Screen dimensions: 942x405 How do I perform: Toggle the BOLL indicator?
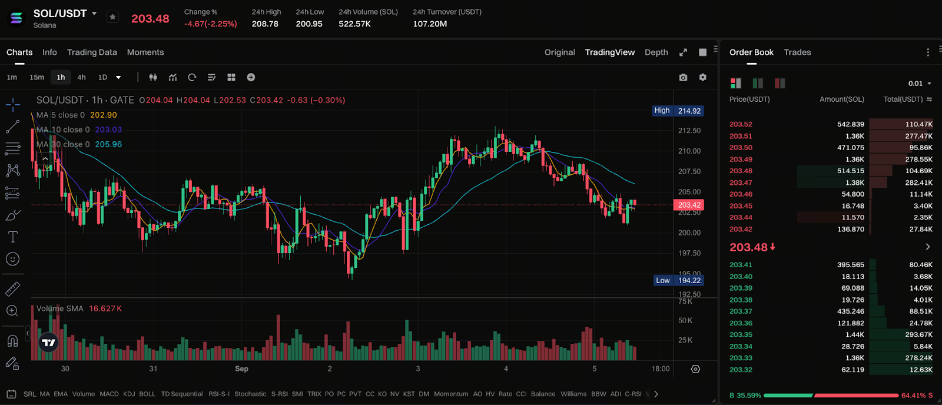pos(147,394)
